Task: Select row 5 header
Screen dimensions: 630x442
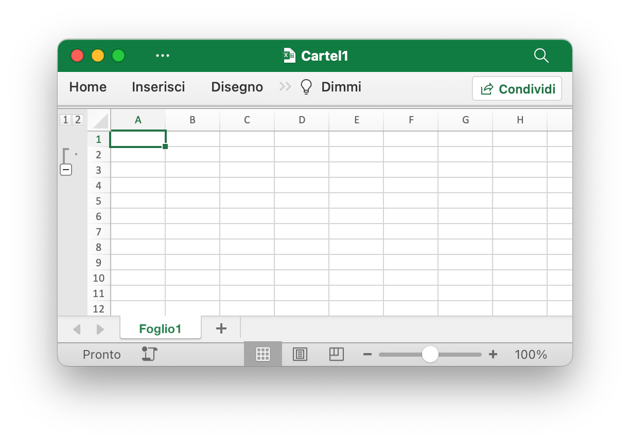Action: (x=99, y=201)
